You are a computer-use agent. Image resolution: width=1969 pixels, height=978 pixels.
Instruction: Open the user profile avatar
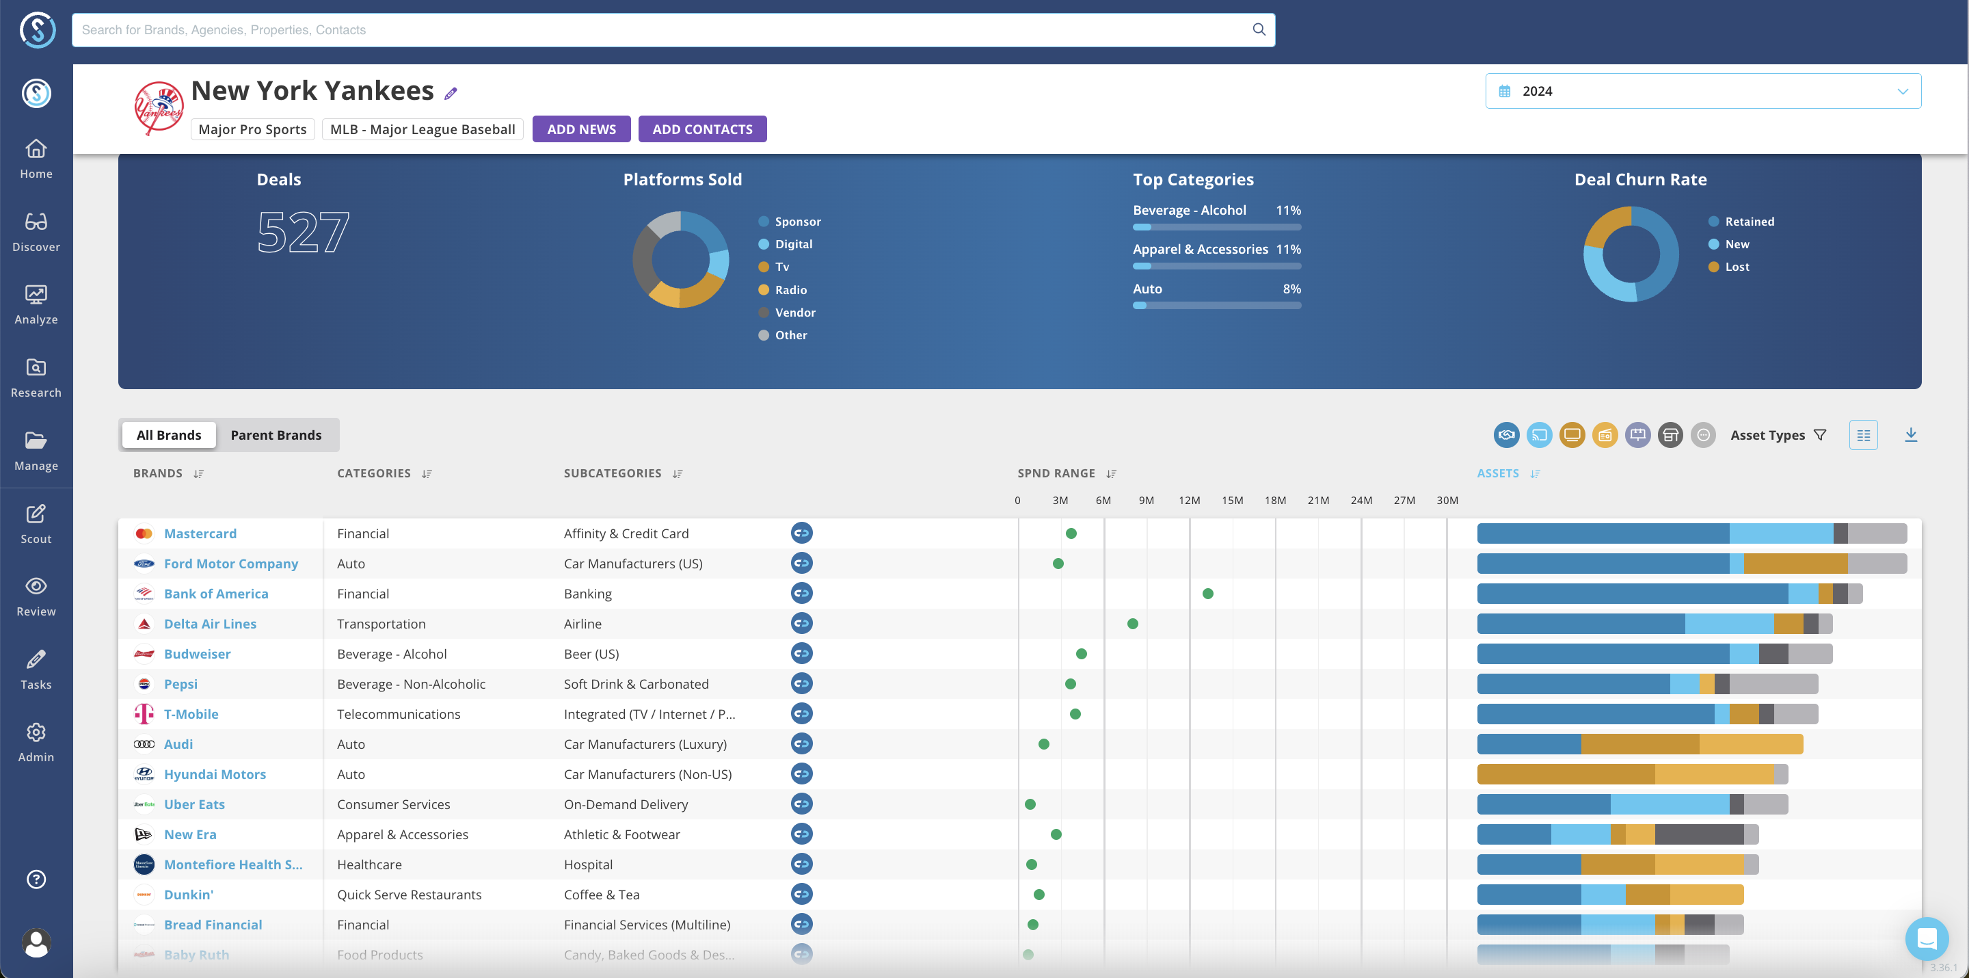[x=36, y=943]
